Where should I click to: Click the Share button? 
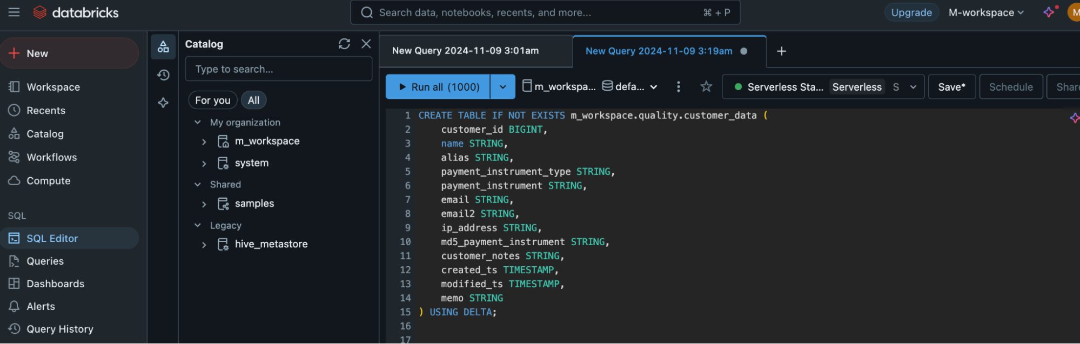click(x=1064, y=86)
